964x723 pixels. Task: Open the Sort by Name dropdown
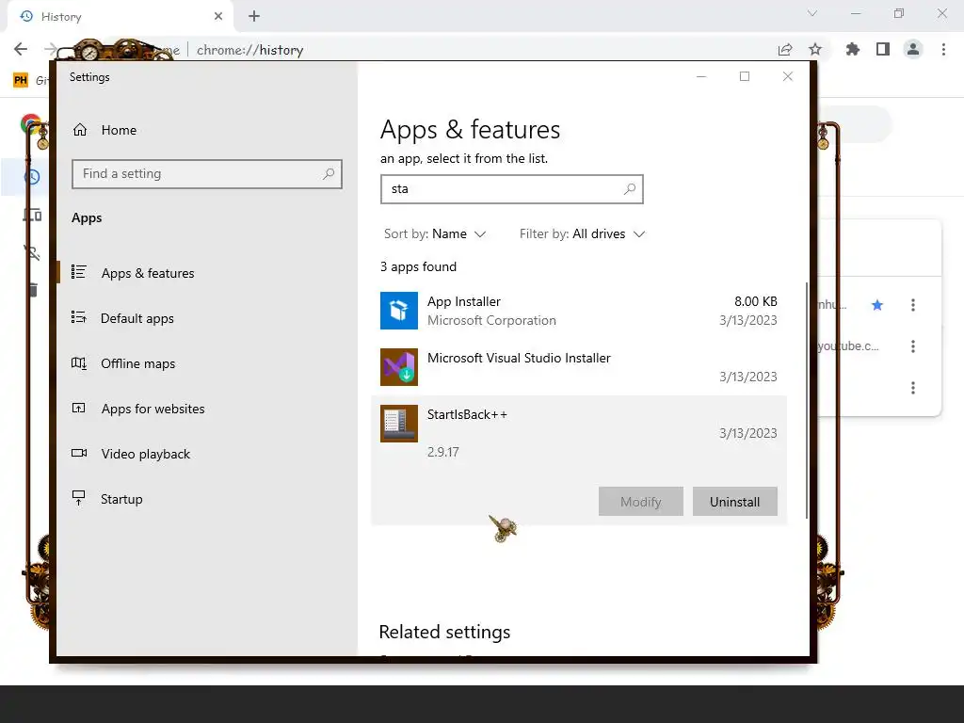[x=435, y=234]
